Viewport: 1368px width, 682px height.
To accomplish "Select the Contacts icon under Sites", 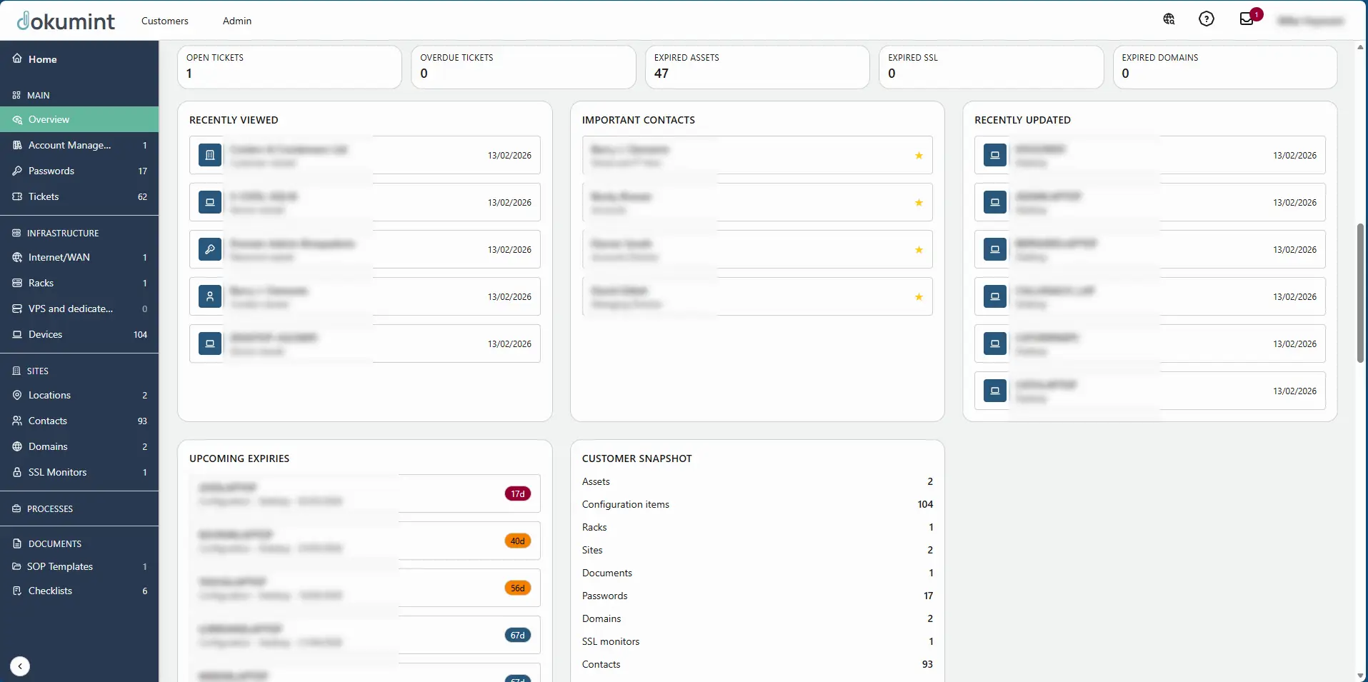I will (17, 421).
